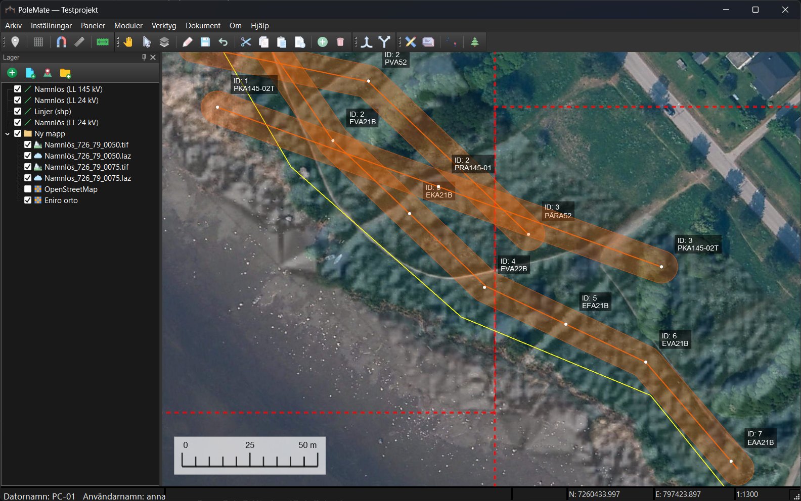Choose the arrow pointer selection tool
The height and width of the screenshot is (501, 801).
pos(147,42)
